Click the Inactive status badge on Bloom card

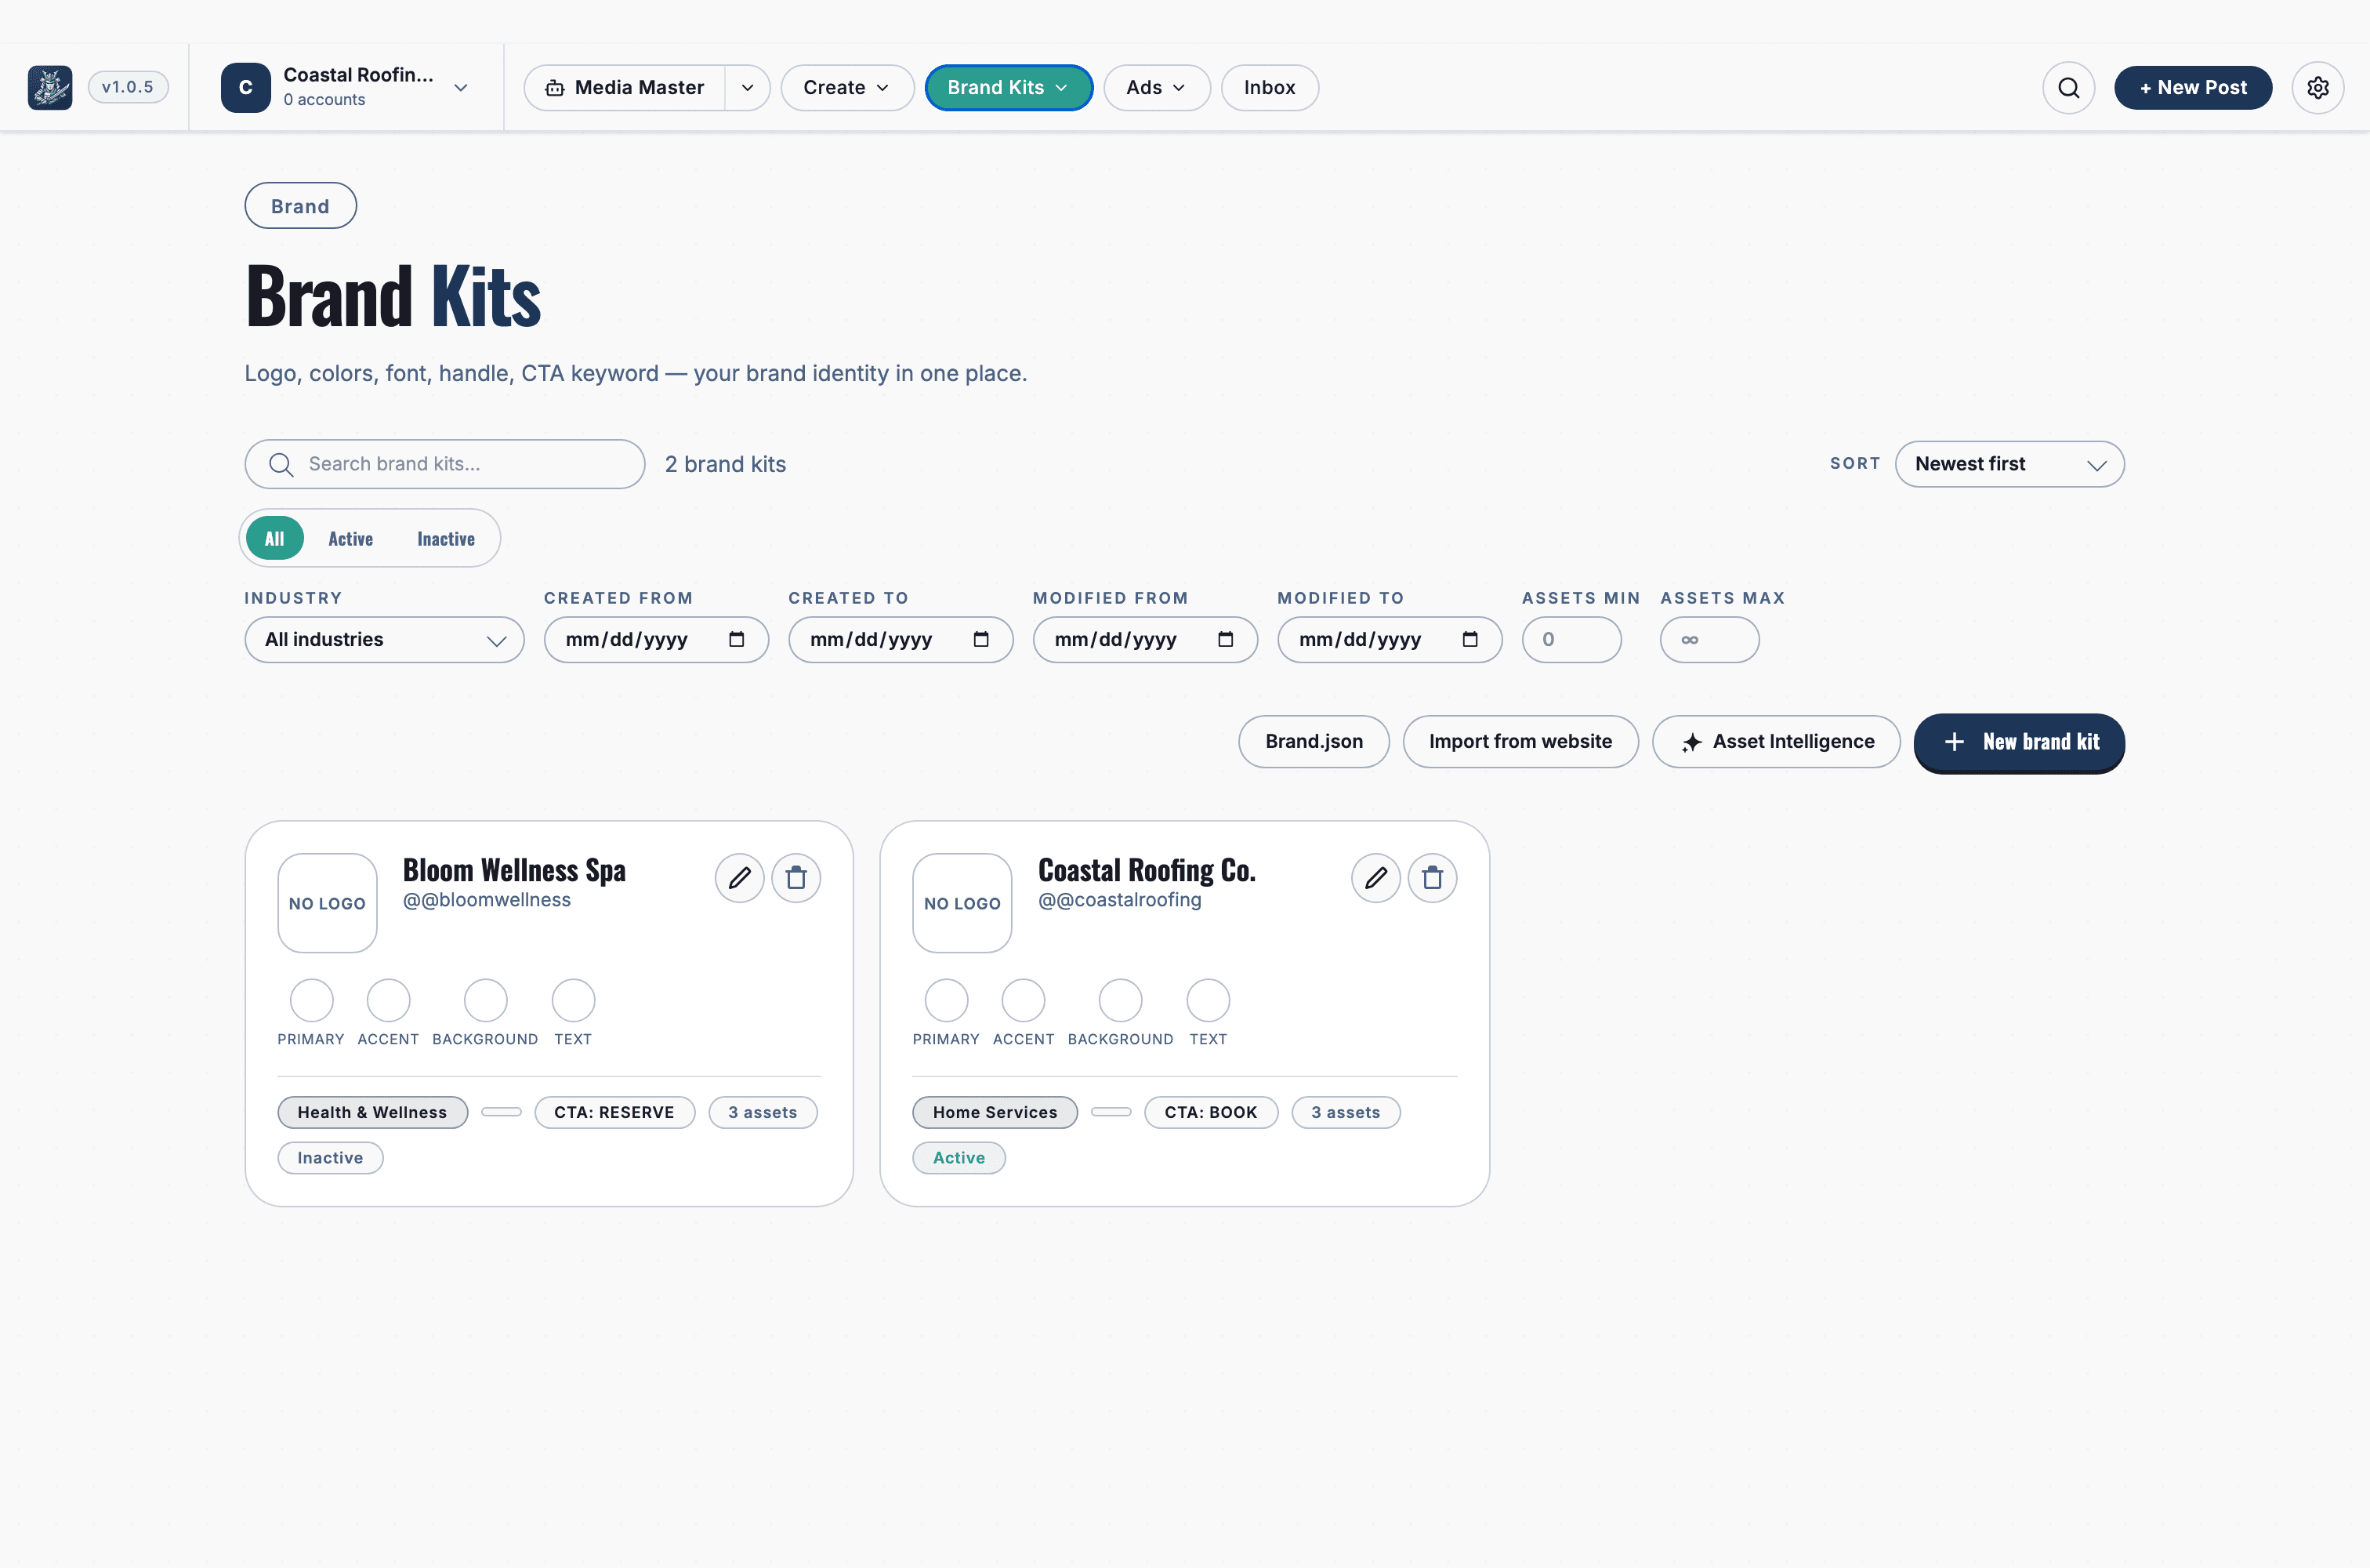pyautogui.click(x=330, y=1158)
